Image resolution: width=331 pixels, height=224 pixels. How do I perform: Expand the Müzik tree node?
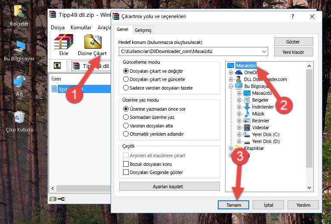click(239, 114)
